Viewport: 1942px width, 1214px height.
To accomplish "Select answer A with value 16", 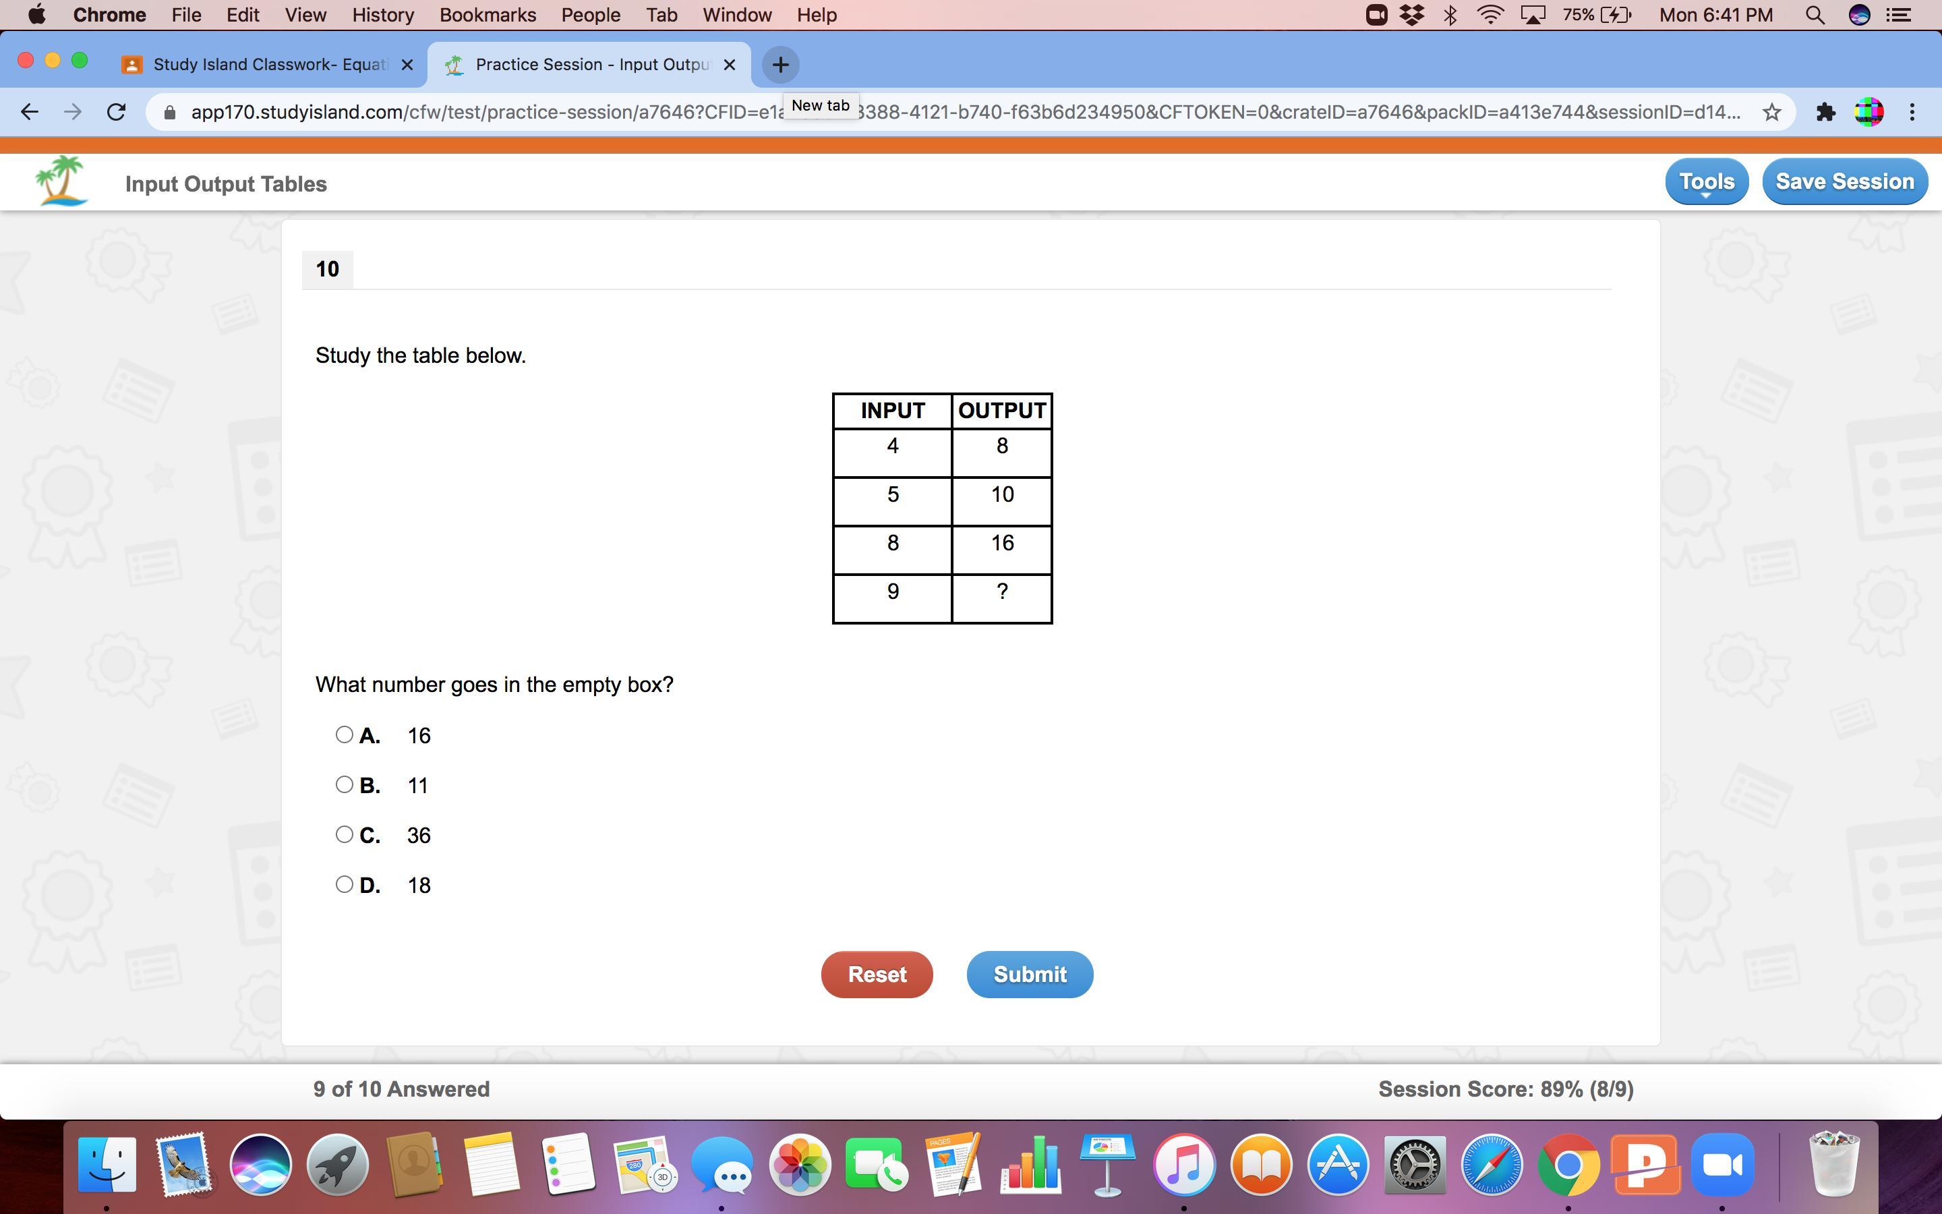I will [x=345, y=734].
